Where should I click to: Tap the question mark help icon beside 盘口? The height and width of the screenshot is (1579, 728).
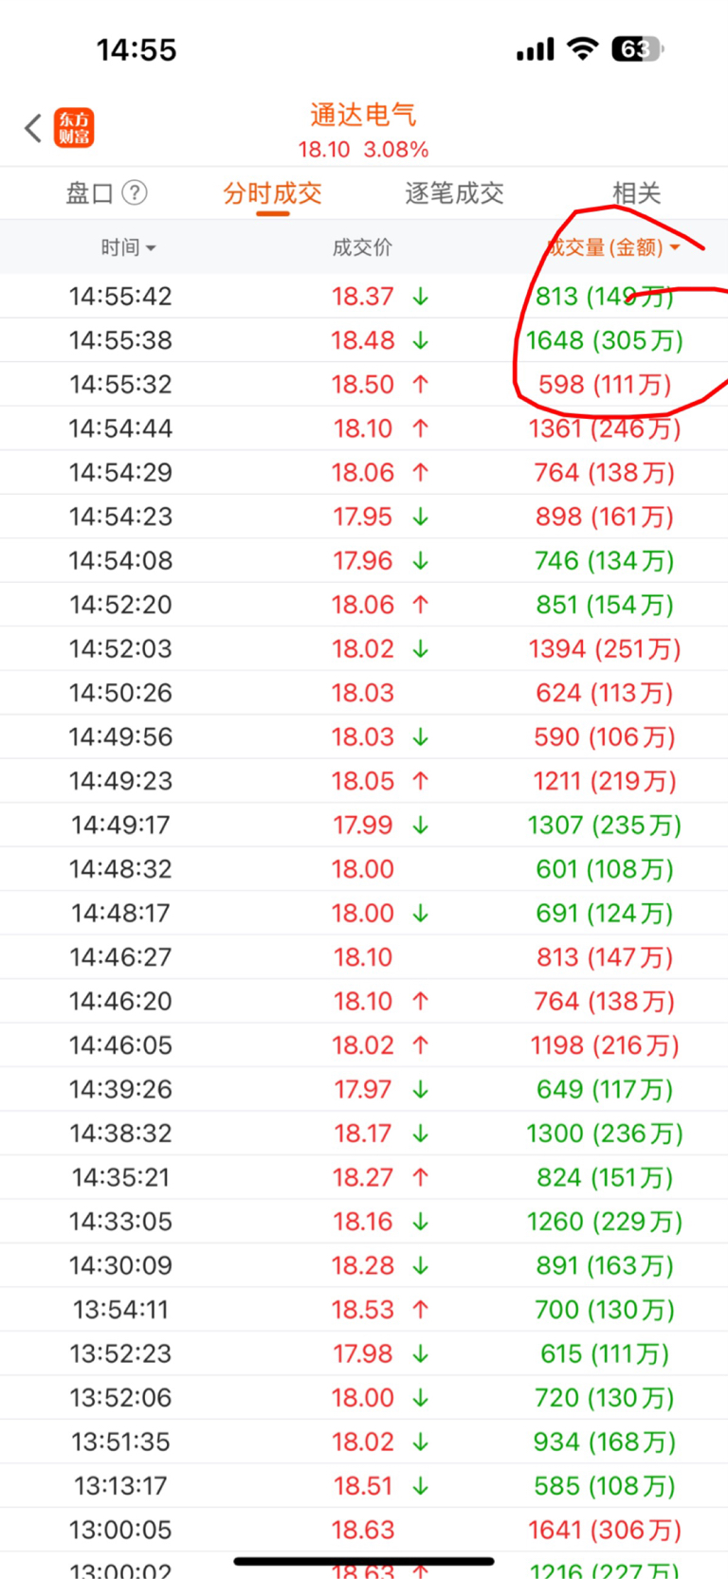136,192
